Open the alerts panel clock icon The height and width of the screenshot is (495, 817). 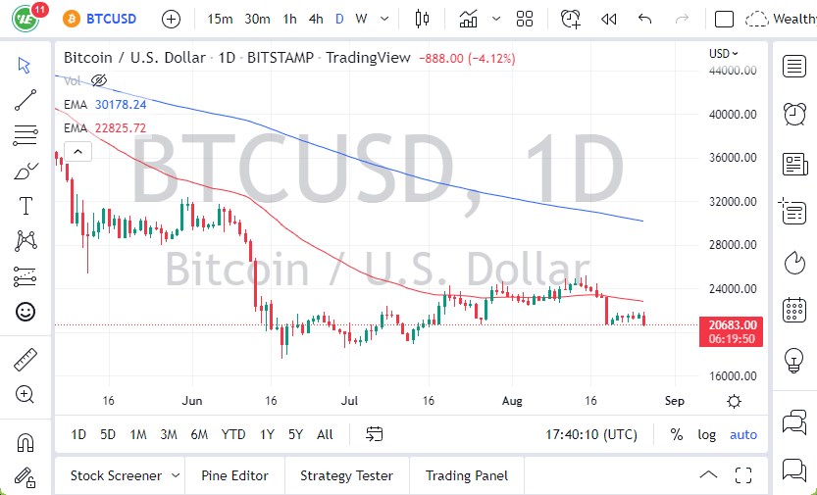[x=794, y=114]
